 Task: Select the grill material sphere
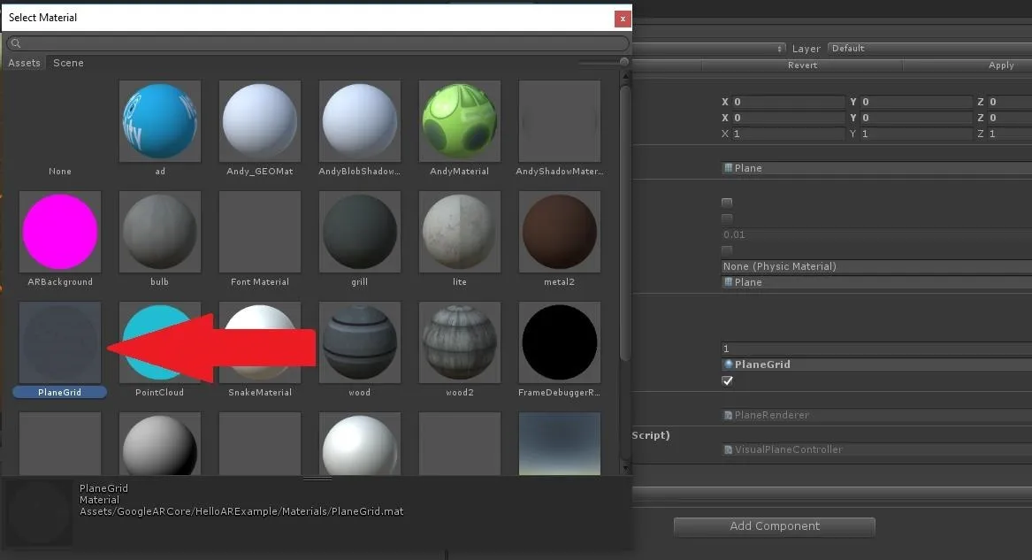click(359, 232)
